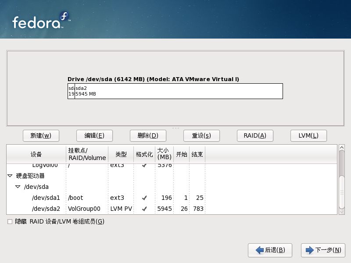Click the sda2 5945 MB partition block
The width and height of the screenshot is (351, 263).
179,91
